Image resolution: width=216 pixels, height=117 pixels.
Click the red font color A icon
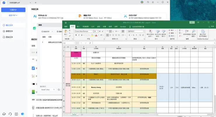pyautogui.click(x=96, y=35)
